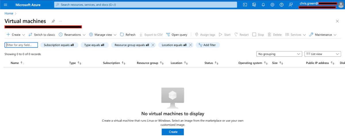Remove the Resource group filter
Image resolution: width=345 pixels, height=139 pixels.
pyautogui.click(x=153, y=45)
